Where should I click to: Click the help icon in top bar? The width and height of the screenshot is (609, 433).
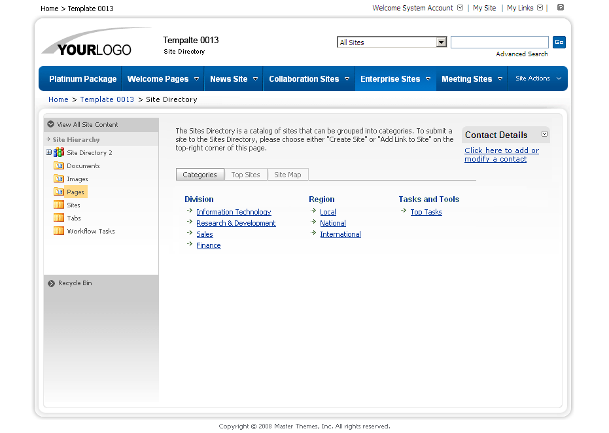[561, 8]
